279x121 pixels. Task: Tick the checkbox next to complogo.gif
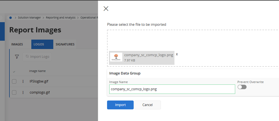pyautogui.click(x=14, y=92)
